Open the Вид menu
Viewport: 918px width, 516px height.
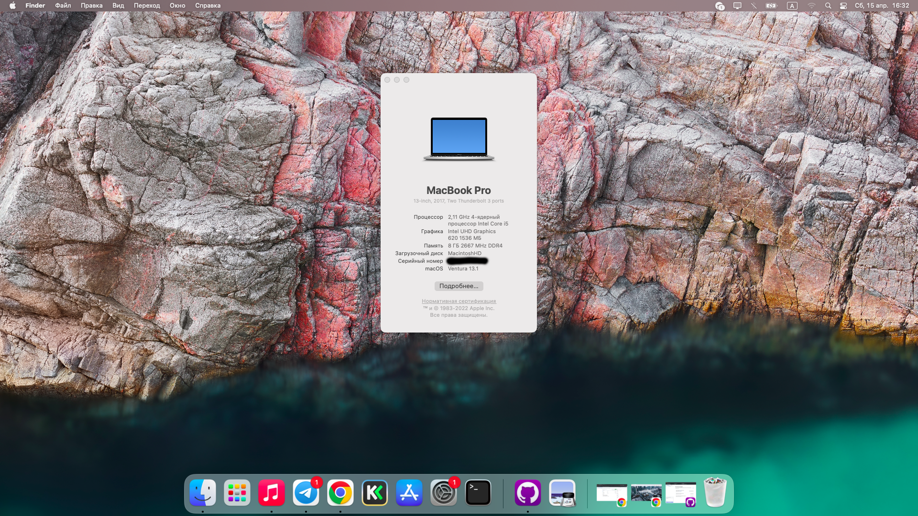pyautogui.click(x=118, y=6)
